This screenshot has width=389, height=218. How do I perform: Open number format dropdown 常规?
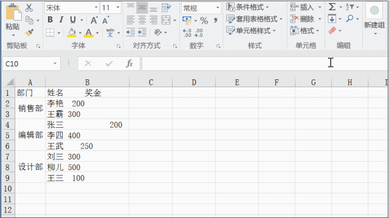coord(218,8)
